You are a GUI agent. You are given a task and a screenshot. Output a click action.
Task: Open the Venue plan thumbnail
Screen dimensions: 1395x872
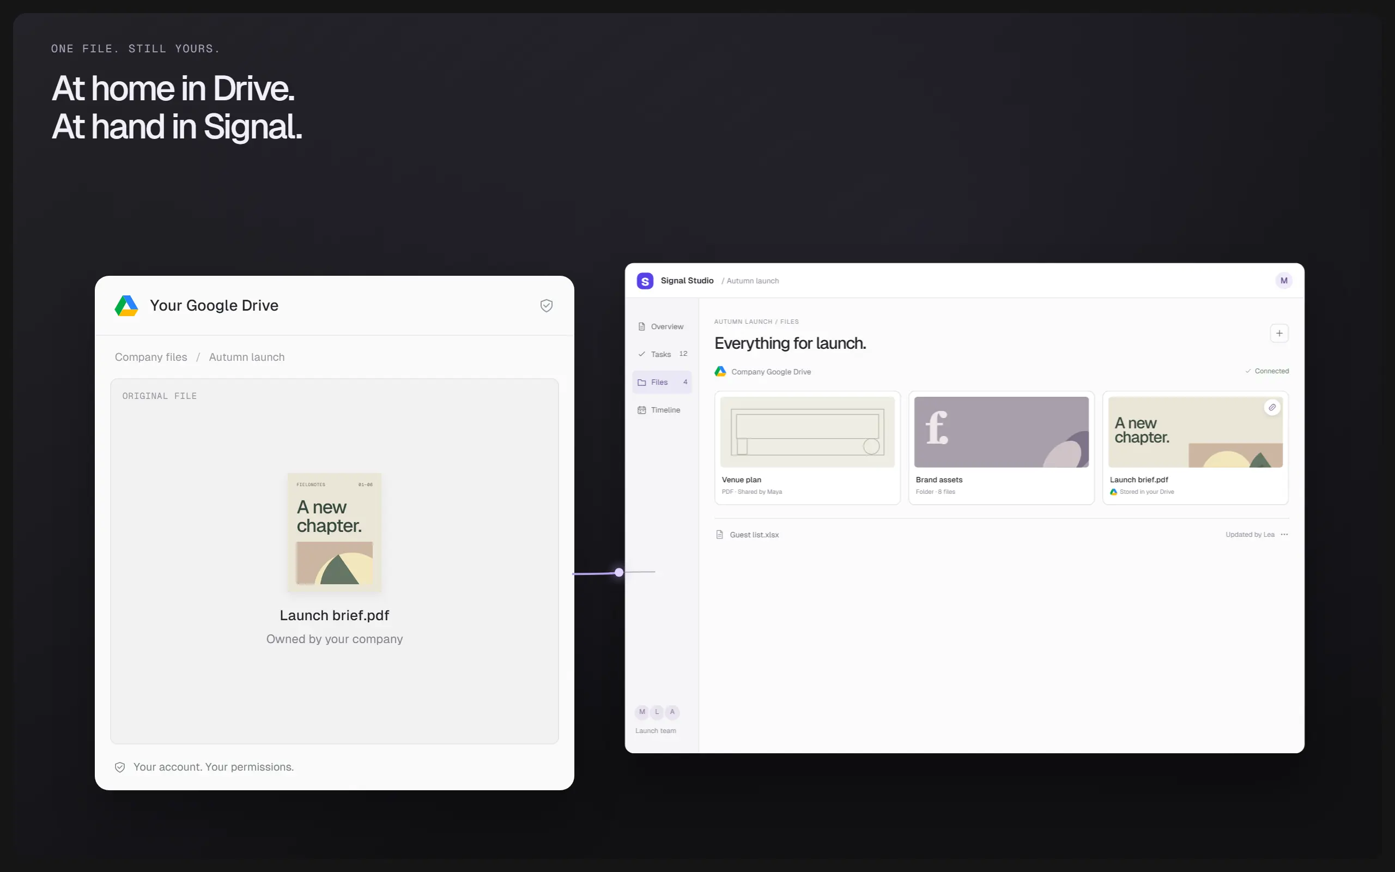pyautogui.click(x=808, y=432)
